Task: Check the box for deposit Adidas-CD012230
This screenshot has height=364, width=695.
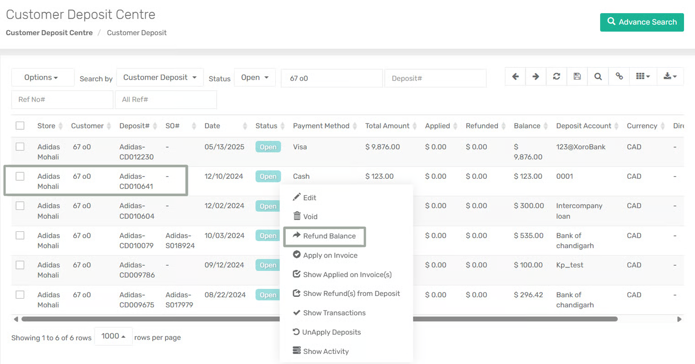Action: 20,147
